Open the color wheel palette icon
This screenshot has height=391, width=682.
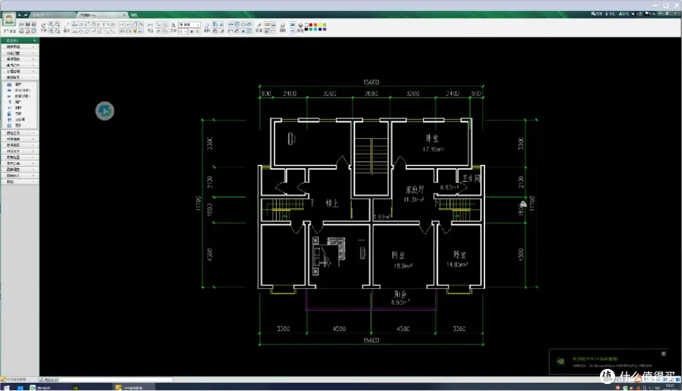pyautogui.click(x=301, y=25)
